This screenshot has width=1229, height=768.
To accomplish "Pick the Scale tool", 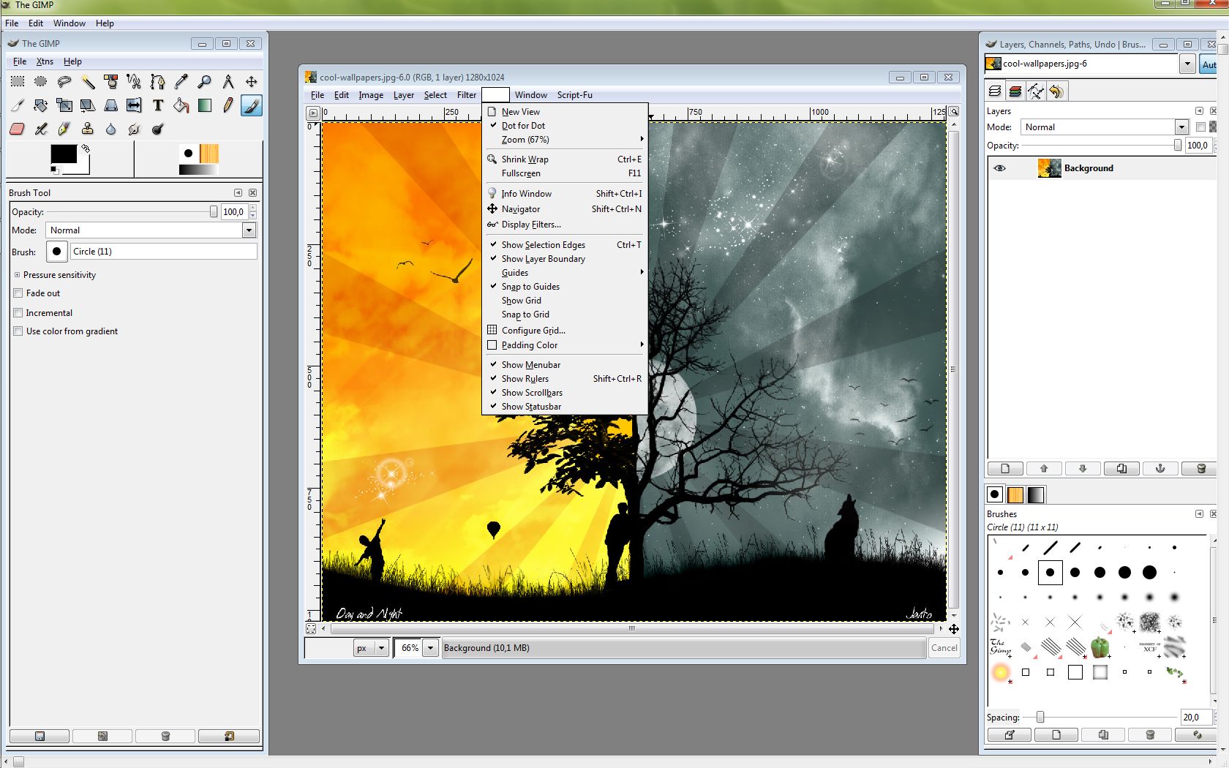I will [64, 105].
